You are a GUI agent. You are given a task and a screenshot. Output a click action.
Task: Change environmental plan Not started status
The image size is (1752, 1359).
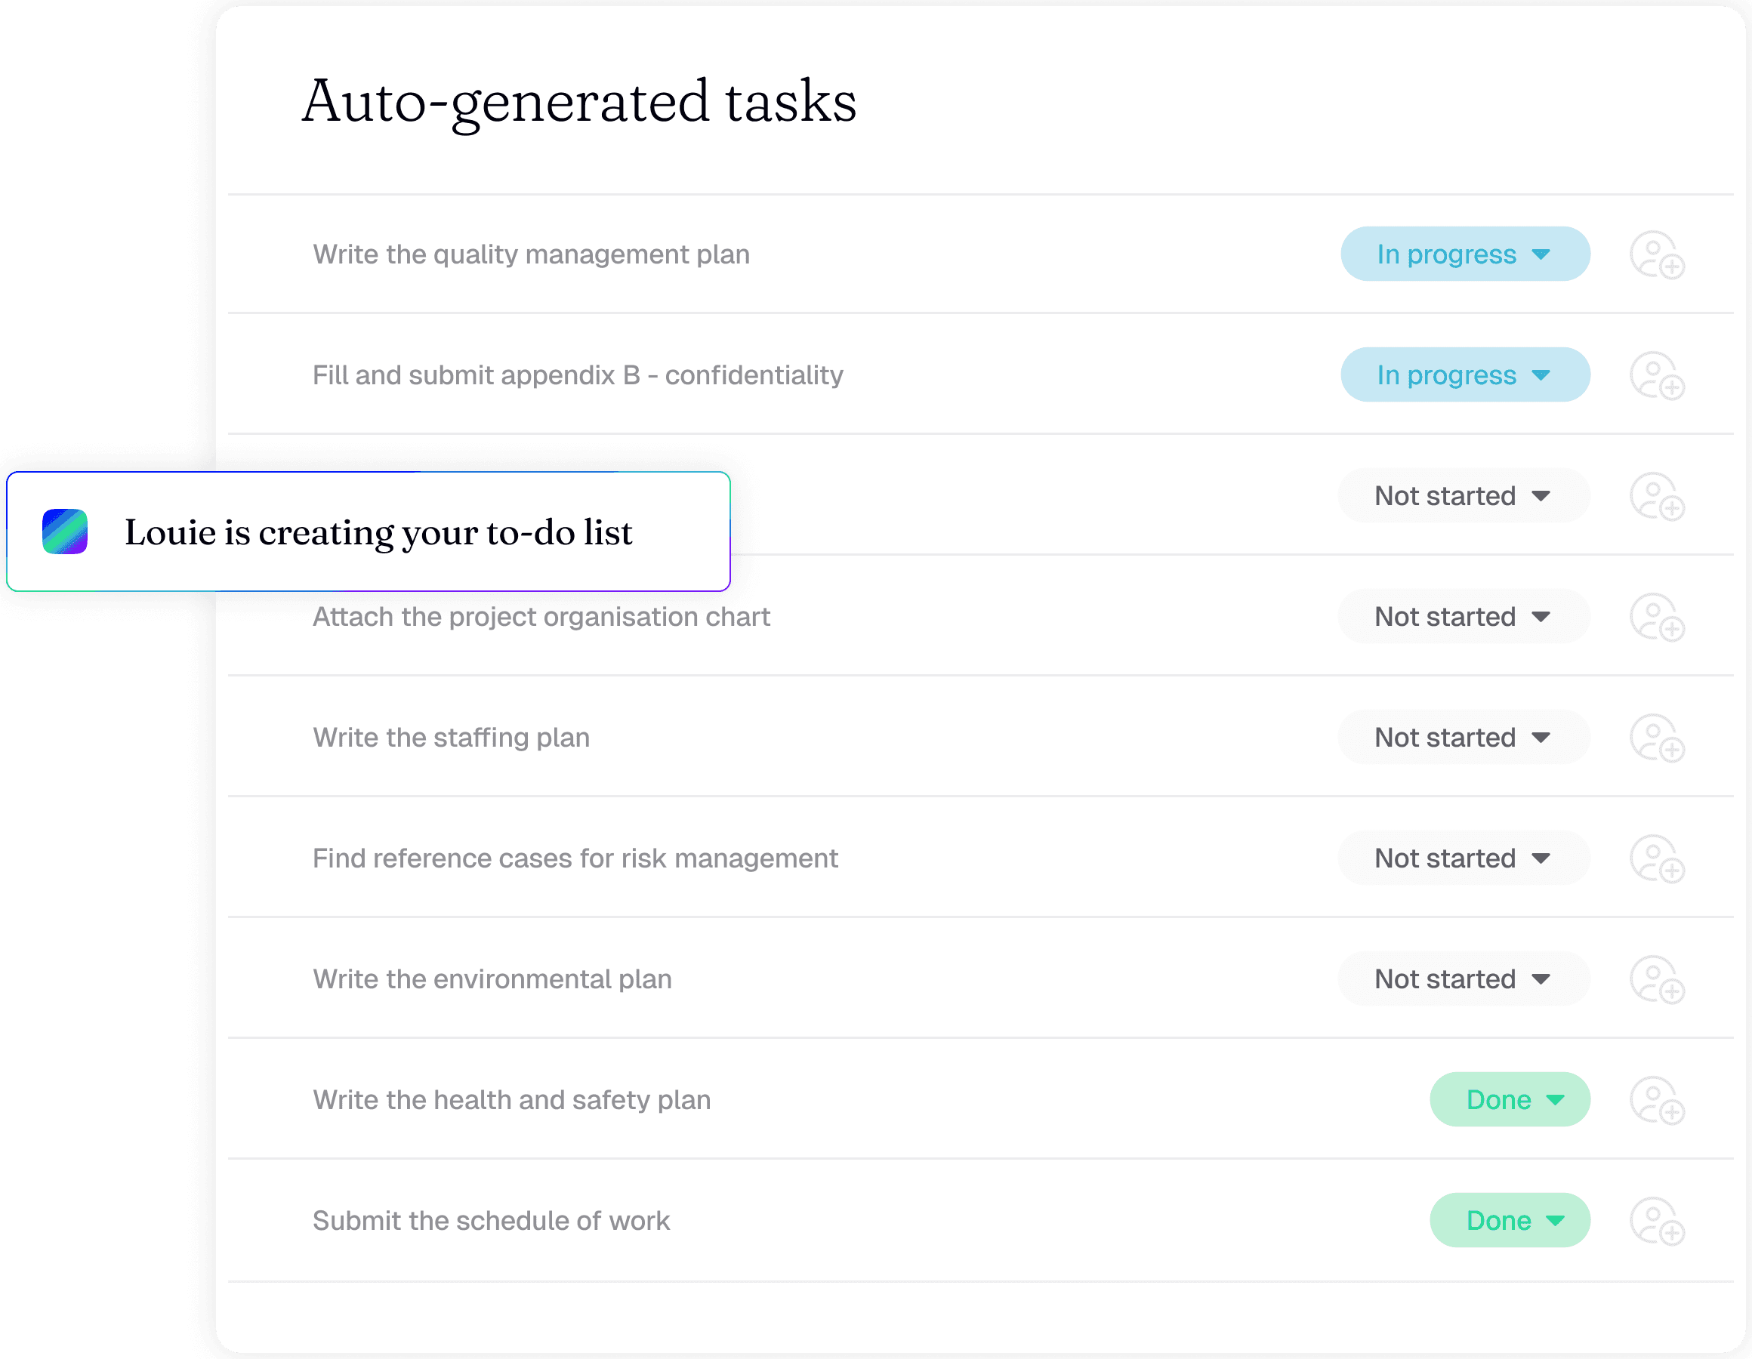1463,978
